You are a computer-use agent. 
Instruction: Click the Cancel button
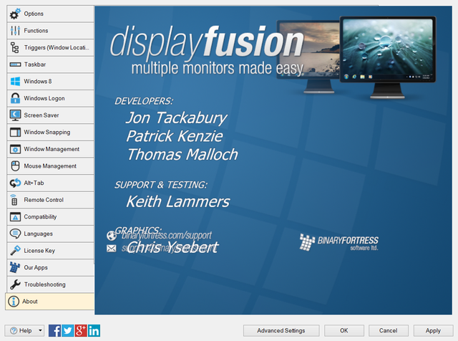388,331
